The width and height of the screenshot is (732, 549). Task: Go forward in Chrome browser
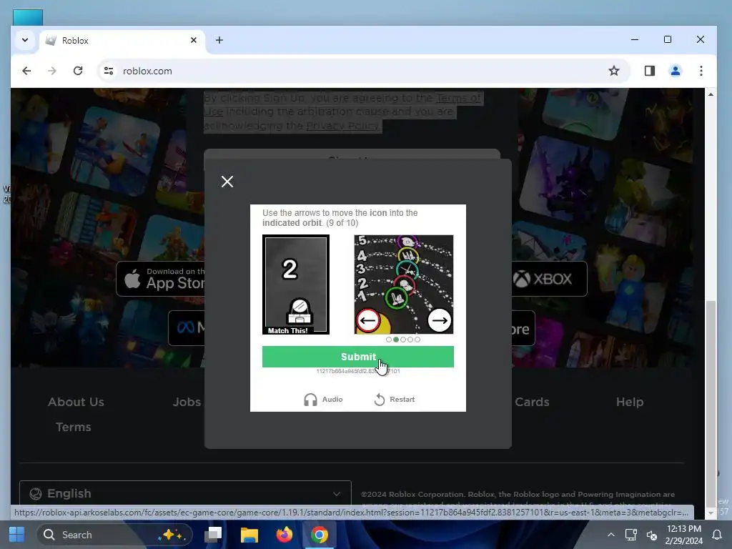[51, 71]
